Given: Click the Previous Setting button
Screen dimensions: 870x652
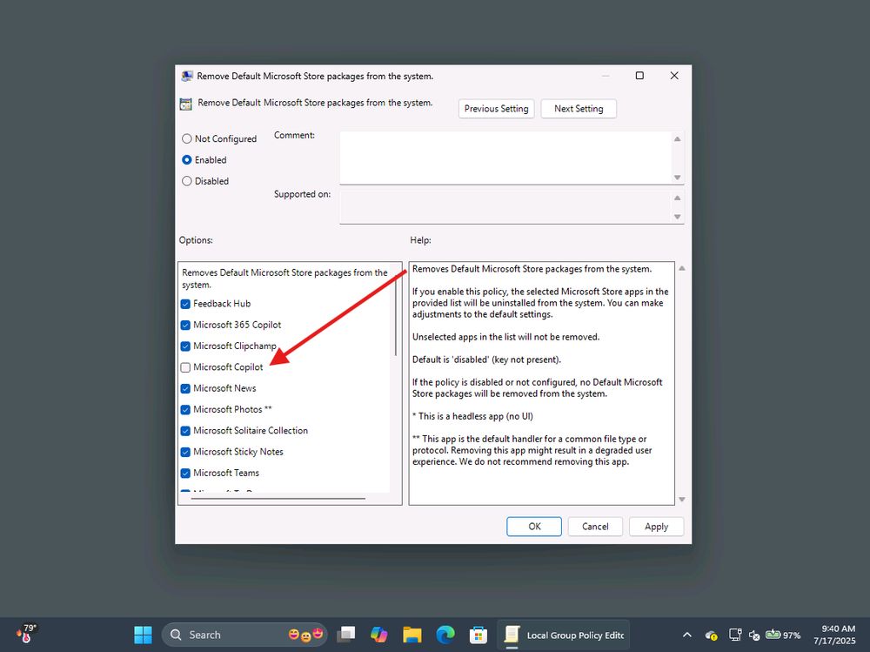Looking at the screenshot, I should [x=496, y=109].
